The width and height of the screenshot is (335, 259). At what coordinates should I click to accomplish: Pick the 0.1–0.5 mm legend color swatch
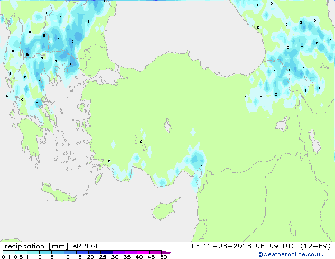click(9, 252)
